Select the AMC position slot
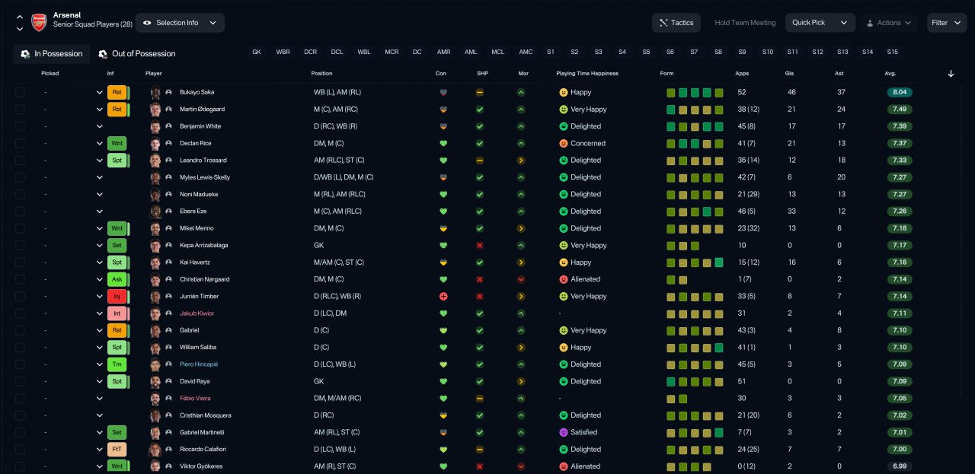This screenshot has width=975, height=474. (526, 52)
